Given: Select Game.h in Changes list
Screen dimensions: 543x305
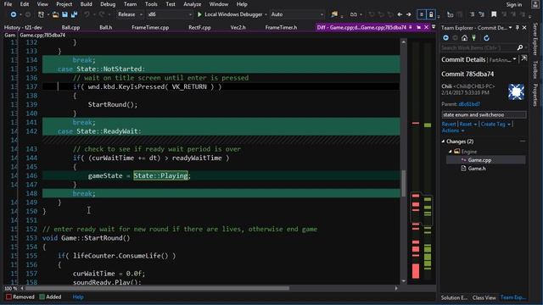Looking at the screenshot, I should coord(477,169).
